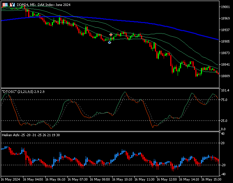233x183 pixels.
Task: Click the 16 May 04:50 time label
Action: click(x=33, y=180)
